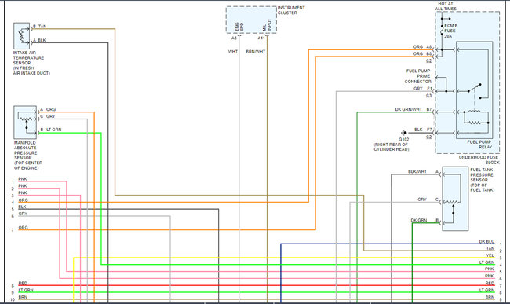The width and height of the screenshot is (510, 304).
Task: Click the PNK label beside number 3
Action: 23,193
